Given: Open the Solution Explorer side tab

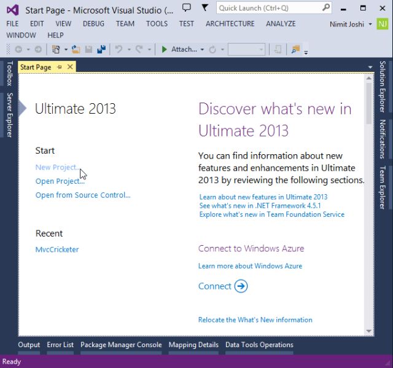Looking at the screenshot, I should pos(382,87).
